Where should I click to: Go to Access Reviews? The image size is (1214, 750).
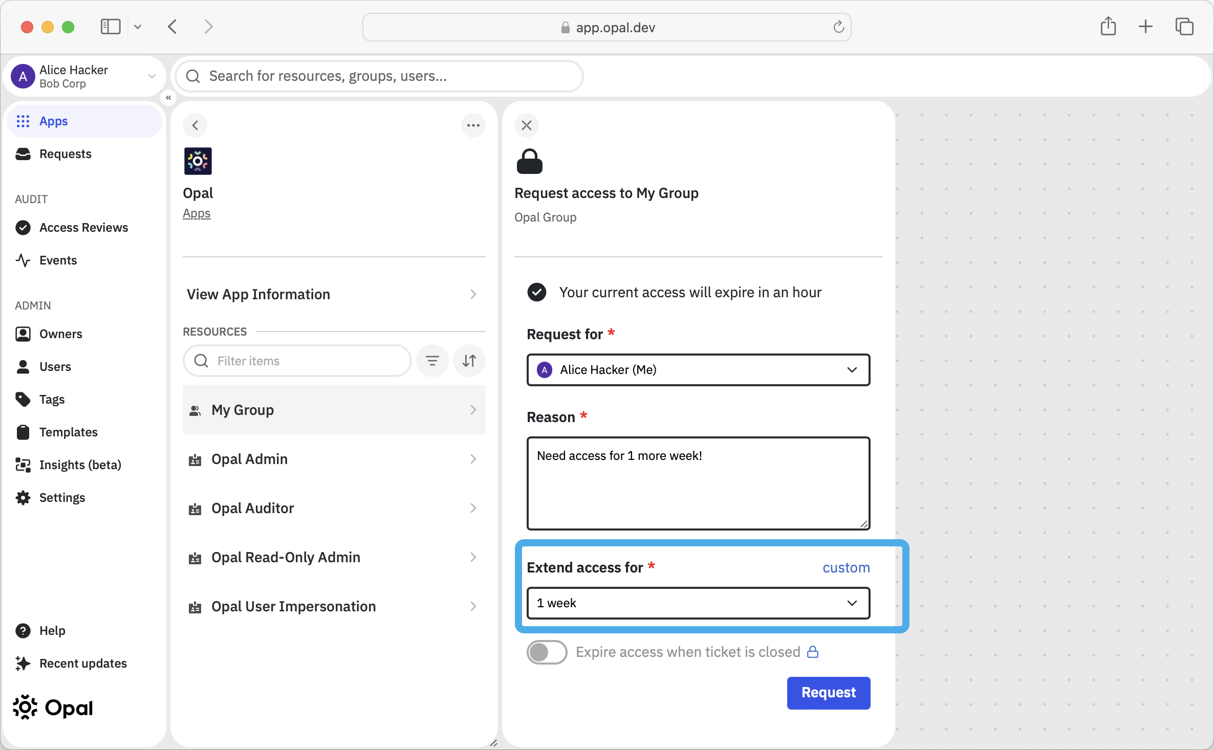[x=84, y=228]
